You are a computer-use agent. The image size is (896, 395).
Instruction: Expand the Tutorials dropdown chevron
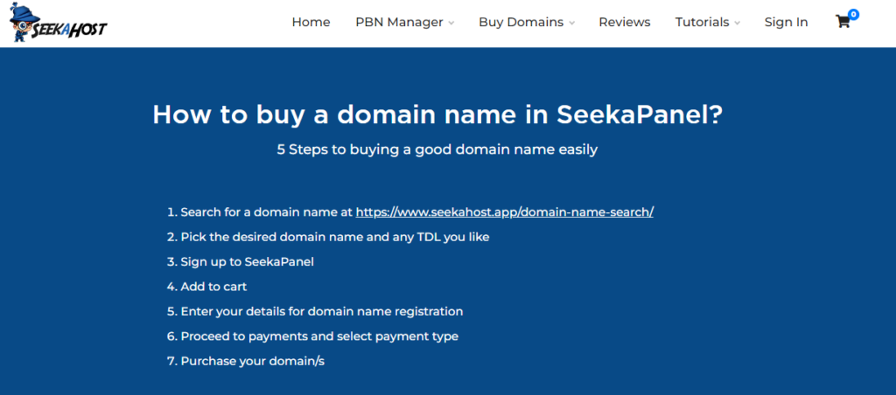point(737,23)
